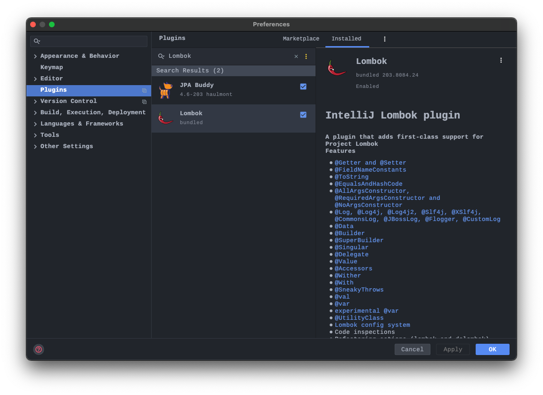Open the Keymap settings page
This screenshot has width=543, height=395.
click(52, 67)
